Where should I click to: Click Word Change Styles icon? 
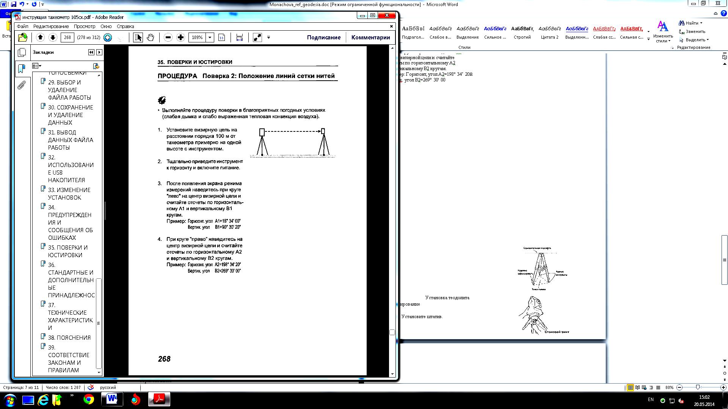pos(663,32)
